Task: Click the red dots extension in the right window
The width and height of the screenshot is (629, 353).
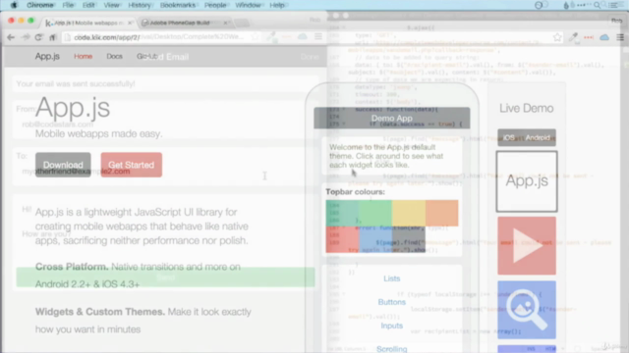Action: 589,37
